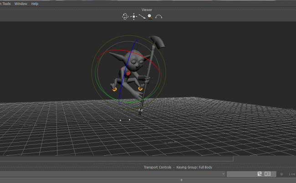
Task: Open the dropdown arrow in Transport Controls
Action: [223, 174]
